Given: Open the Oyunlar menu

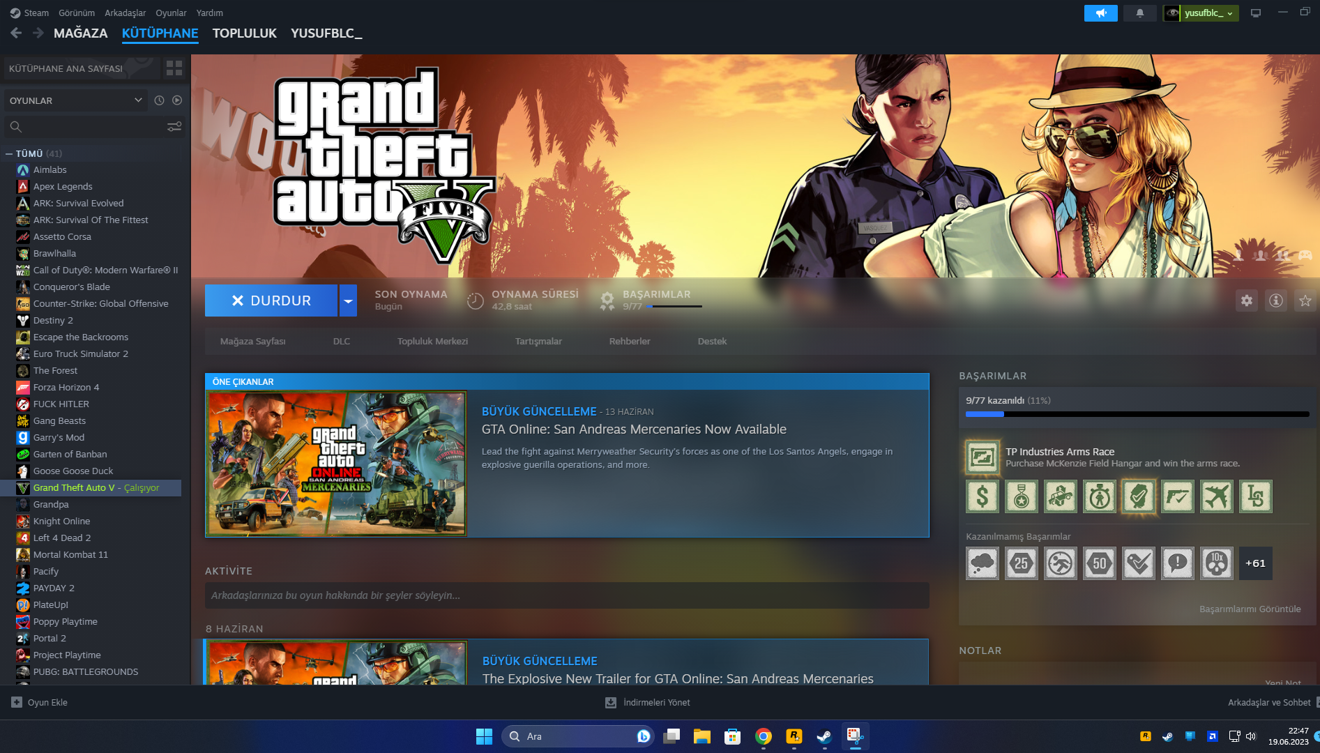Looking at the screenshot, I should (171, 13).
